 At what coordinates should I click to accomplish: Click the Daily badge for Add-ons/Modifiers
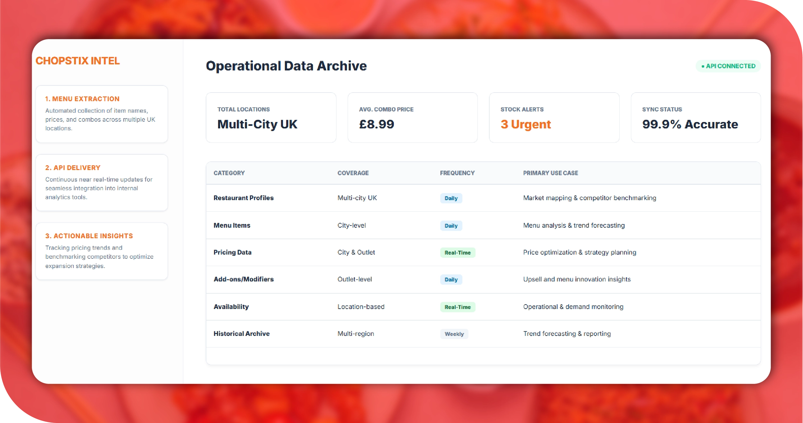pos(451,280)
